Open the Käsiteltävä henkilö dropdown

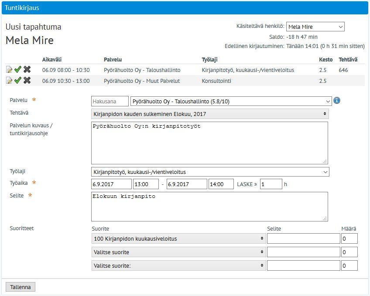pos(315,27)
